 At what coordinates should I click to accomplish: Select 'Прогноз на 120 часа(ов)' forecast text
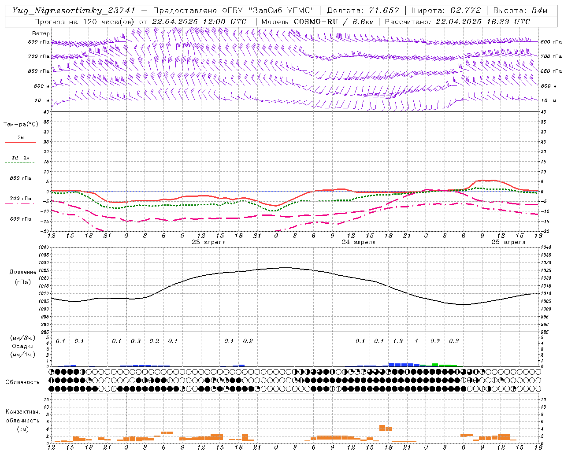(85, 22)
